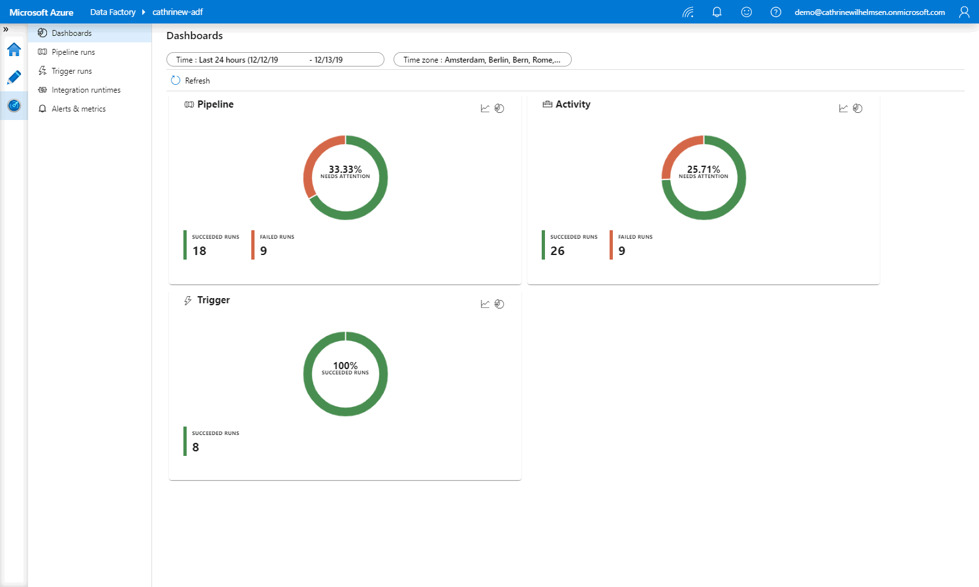Click the wifi-style updates icon in header
This screenshot has height=587, width=979.
688,12
